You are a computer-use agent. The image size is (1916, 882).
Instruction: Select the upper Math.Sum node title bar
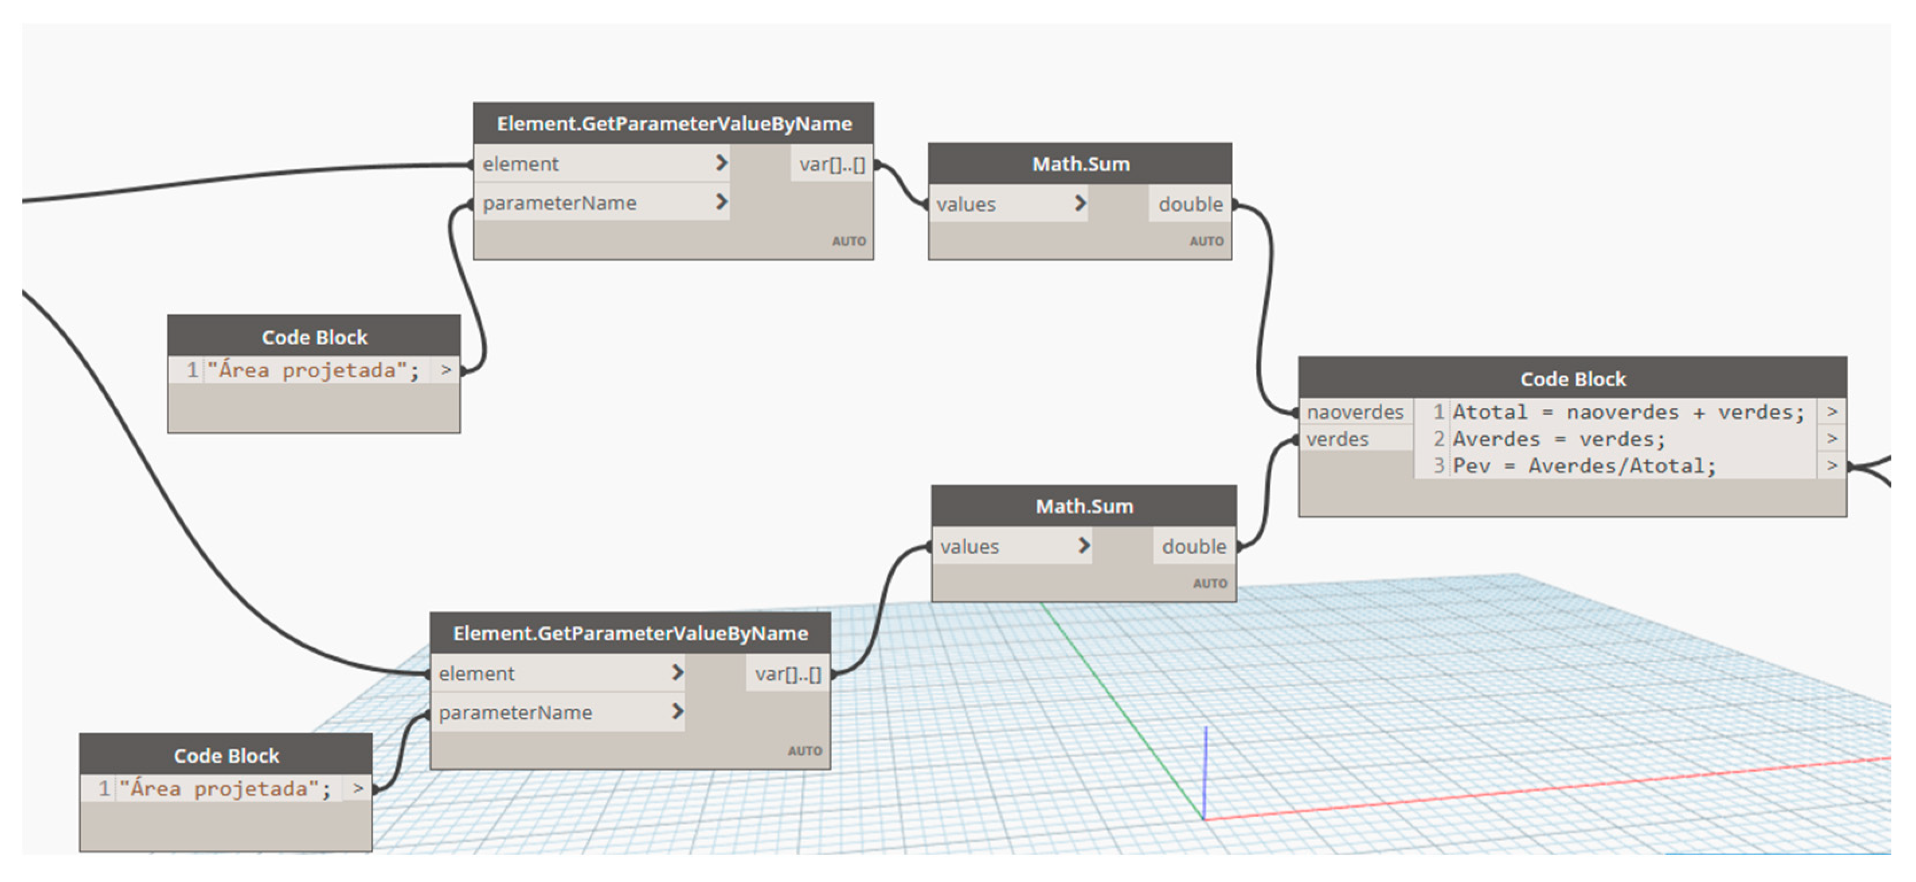(x=1080, y=163)
